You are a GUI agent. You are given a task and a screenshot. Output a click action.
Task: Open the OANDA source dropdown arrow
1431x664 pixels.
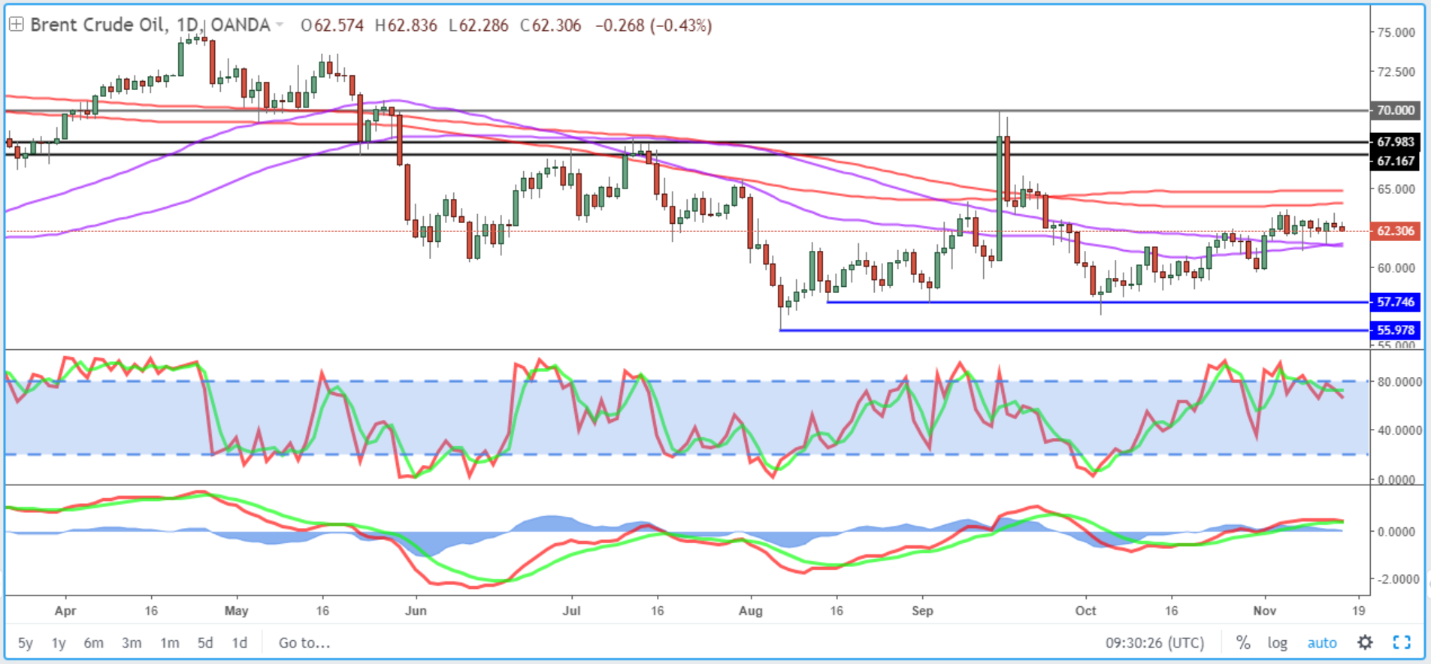click(280, 26)
